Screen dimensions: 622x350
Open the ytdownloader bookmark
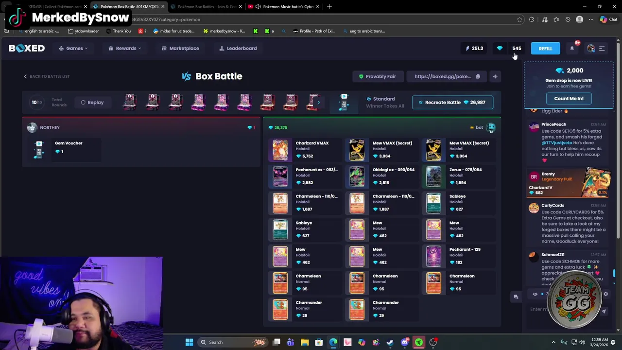[x=84, y=31]
